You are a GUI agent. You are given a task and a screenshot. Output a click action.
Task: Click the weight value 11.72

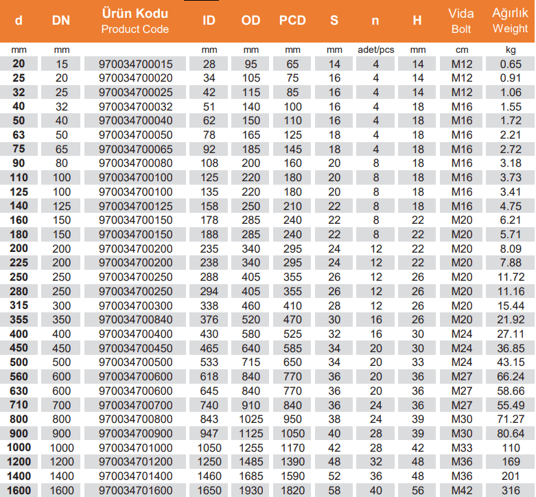511,277
